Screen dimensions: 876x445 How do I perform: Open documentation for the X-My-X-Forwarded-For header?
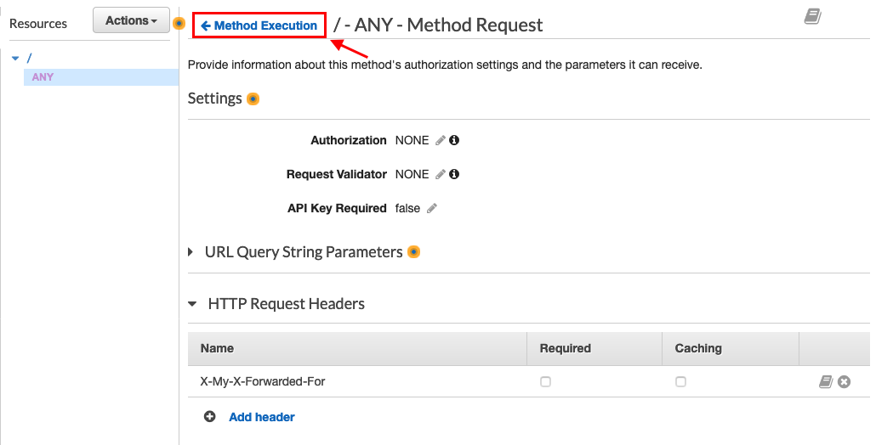tap(825, 382)
